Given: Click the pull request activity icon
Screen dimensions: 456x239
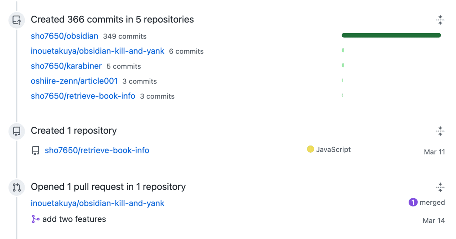Looking at the screenshot, I should click(16, 187).
